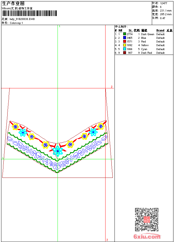Image resolution: width=174 pixels, height=242 pixels.
Task: Click the Brand column header
Action: pos(160,30)
